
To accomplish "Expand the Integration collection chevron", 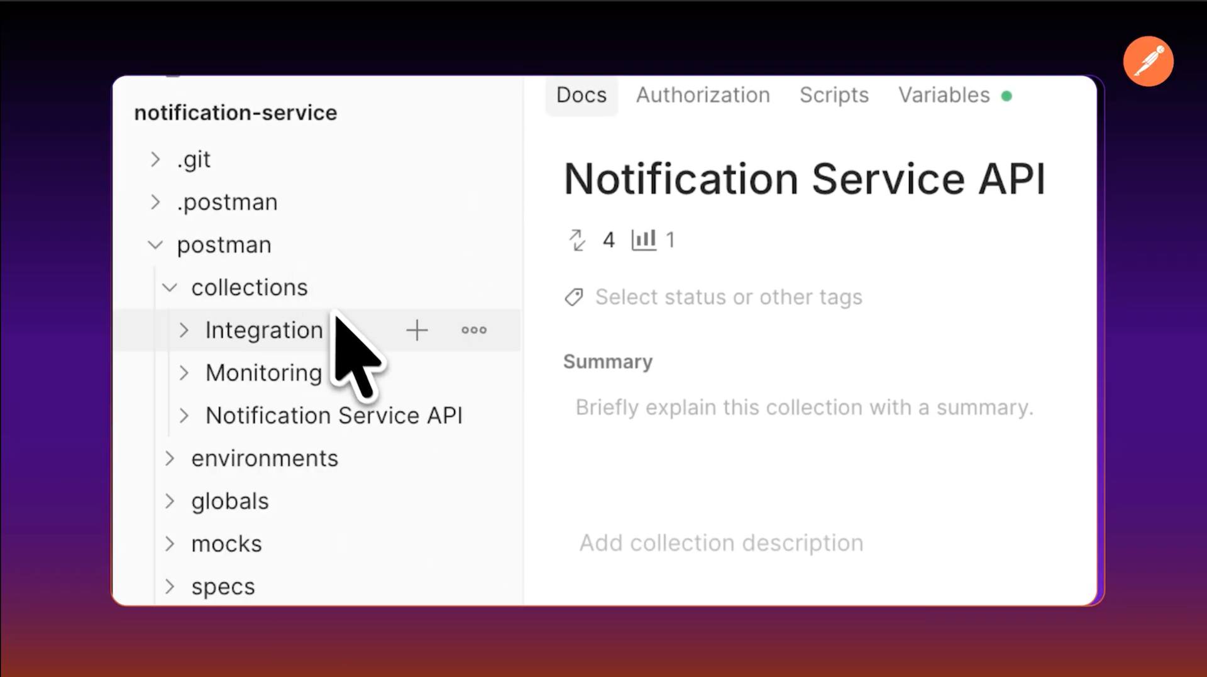I will coord(184,330).
